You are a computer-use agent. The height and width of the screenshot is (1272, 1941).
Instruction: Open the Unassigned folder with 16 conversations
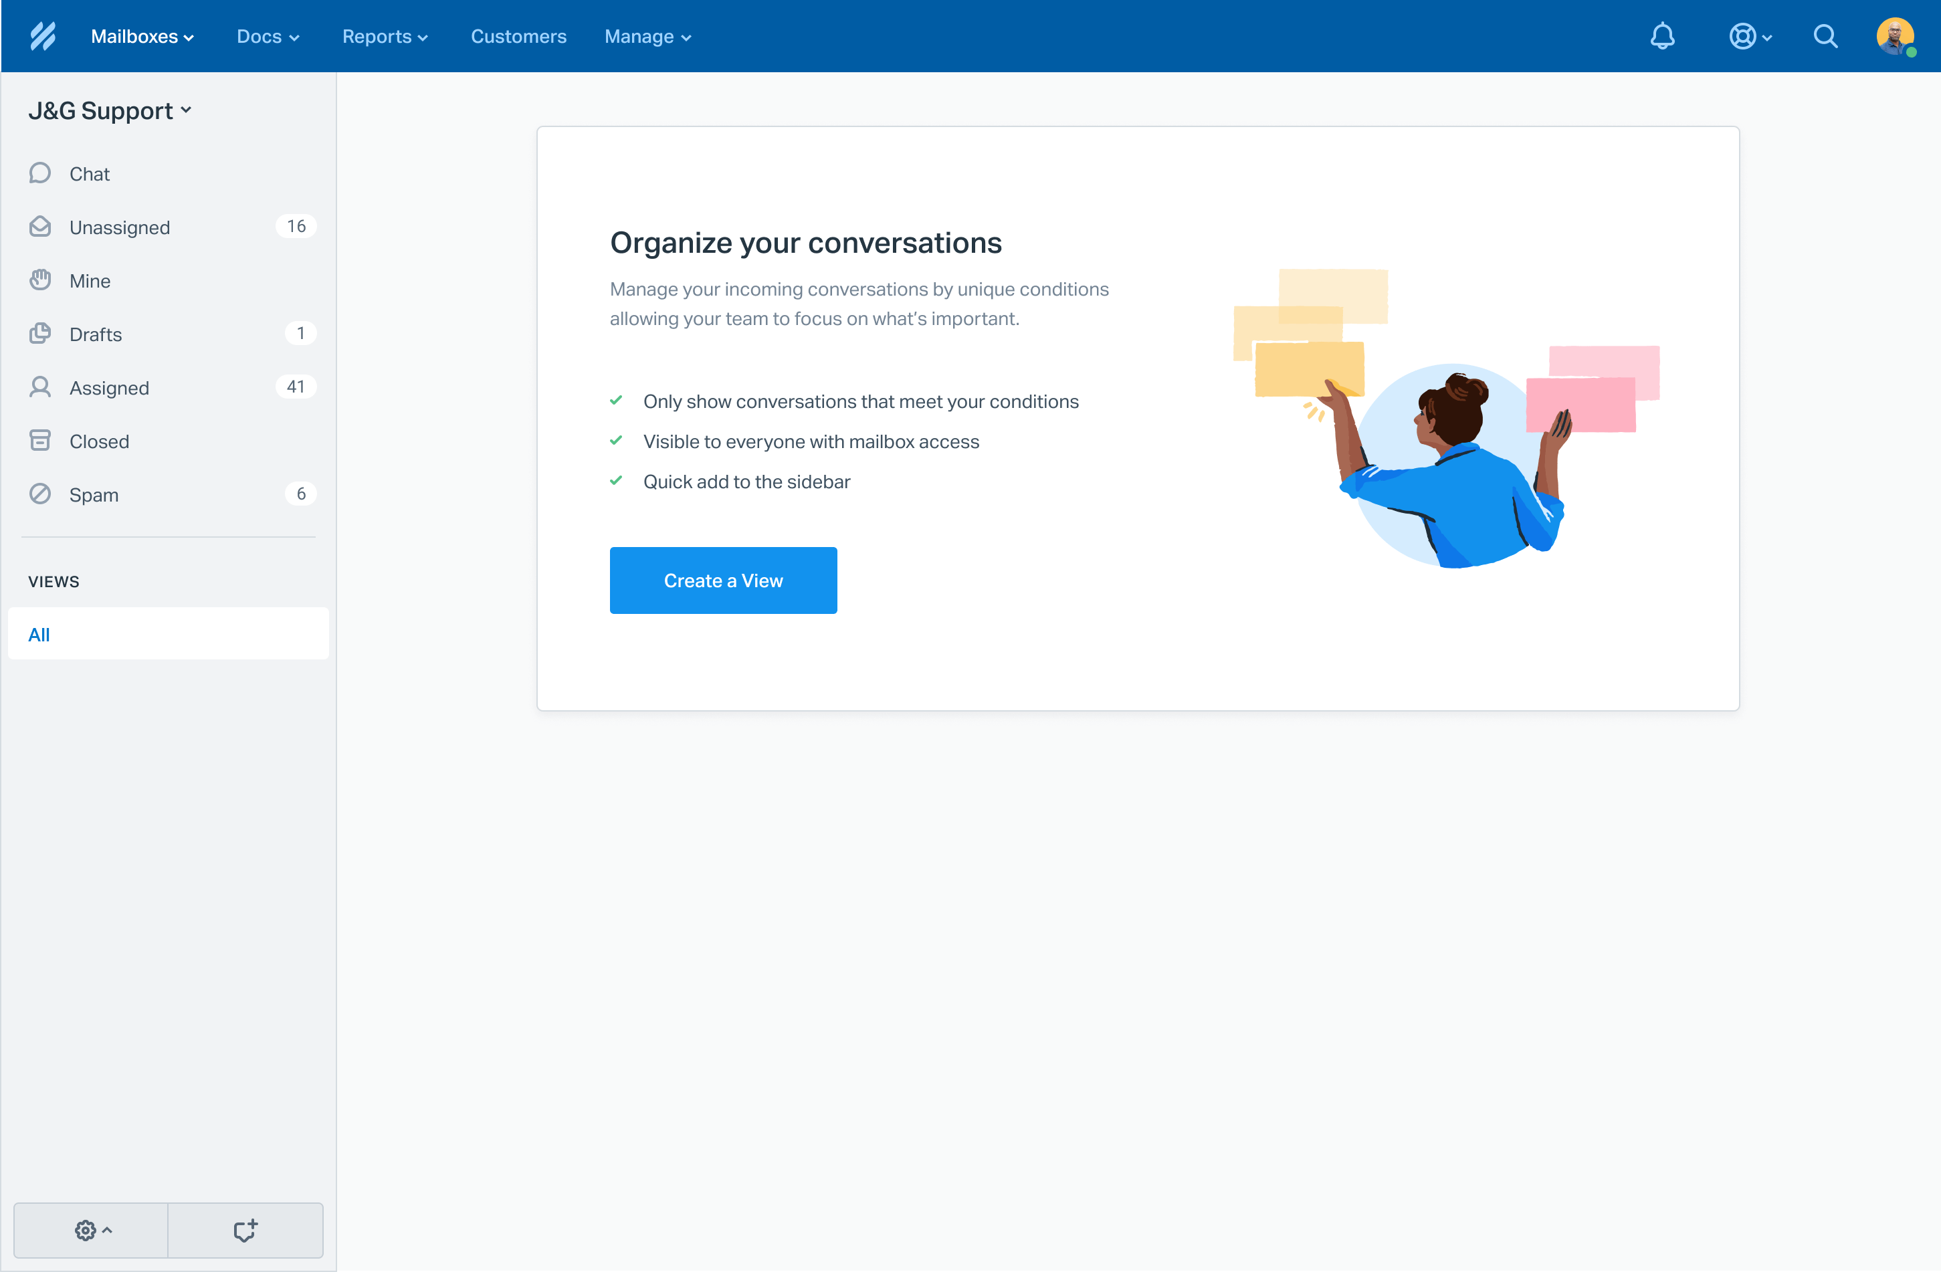point(120,227)
